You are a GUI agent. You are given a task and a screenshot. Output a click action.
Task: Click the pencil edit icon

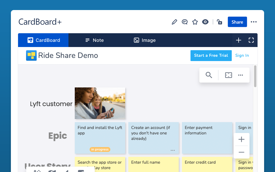pos(174,22)
